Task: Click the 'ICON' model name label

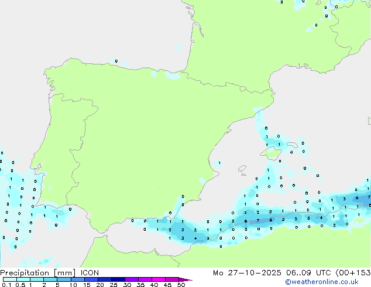Action: [x=90, y=273]
